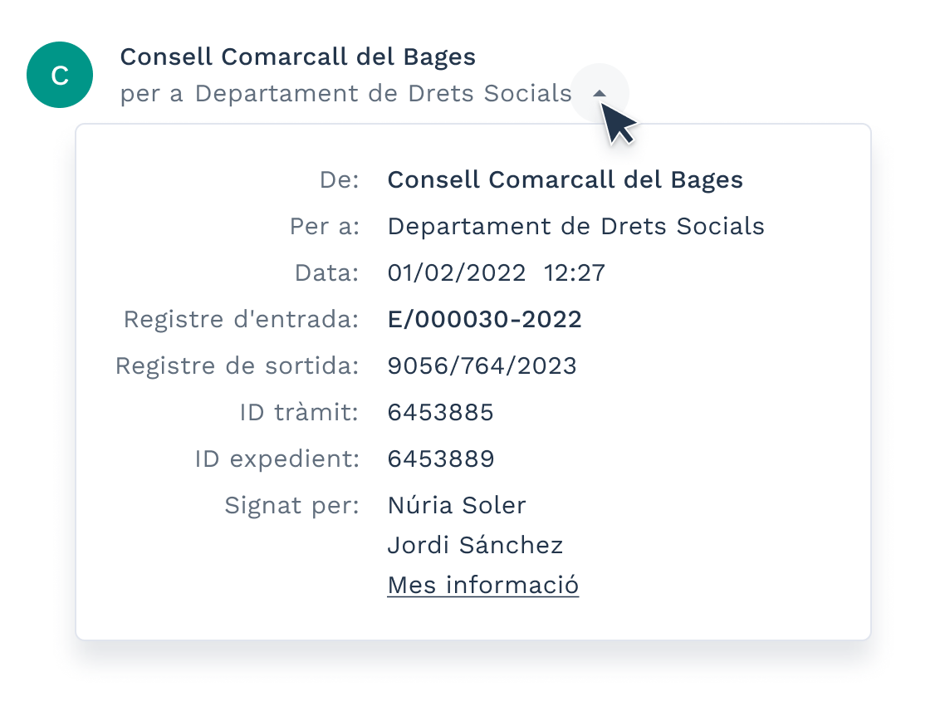Click the subtitle per a Departament de Drets Socials
Viewport: 945px width, 721px height.
(345, 93)
